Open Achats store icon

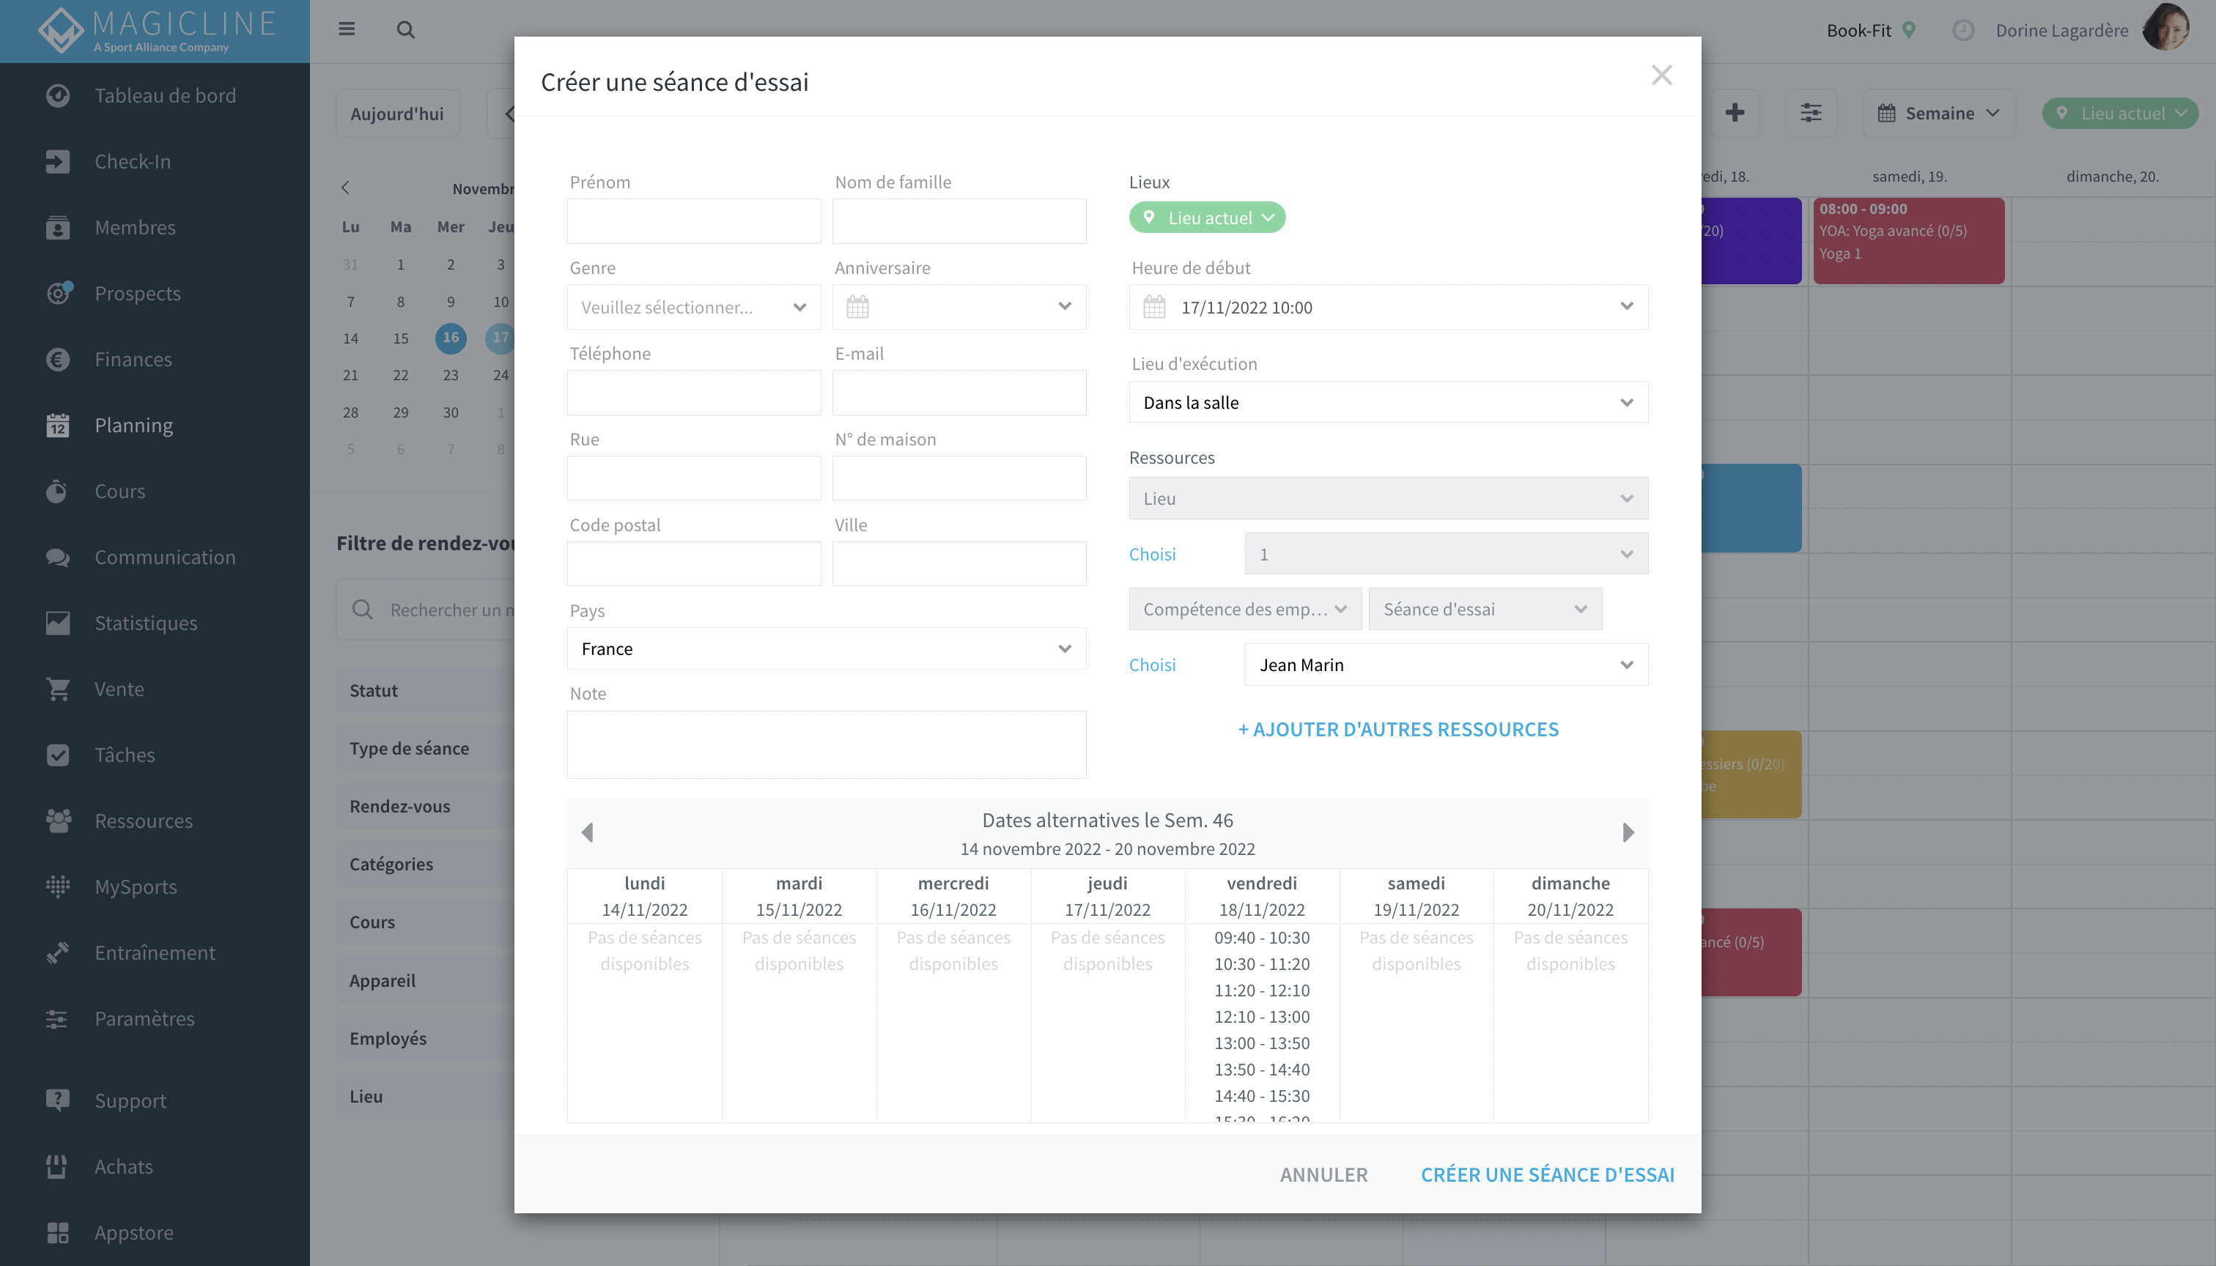[x=57, y=1167]
